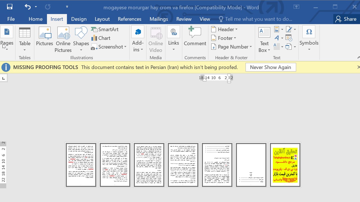
Task: Click Never Show Again in the proofing bar
Action: (271, 67)
